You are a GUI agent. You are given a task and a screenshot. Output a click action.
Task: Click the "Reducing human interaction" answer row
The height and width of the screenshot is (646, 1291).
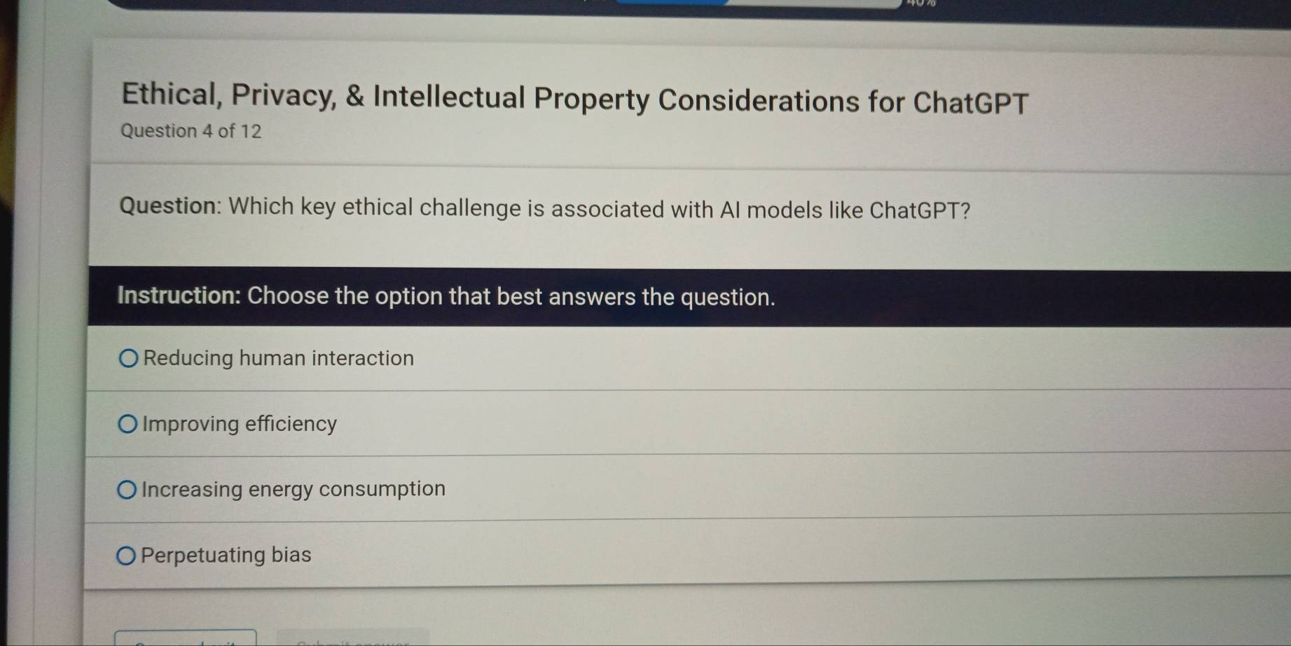(x=490, y=359)
